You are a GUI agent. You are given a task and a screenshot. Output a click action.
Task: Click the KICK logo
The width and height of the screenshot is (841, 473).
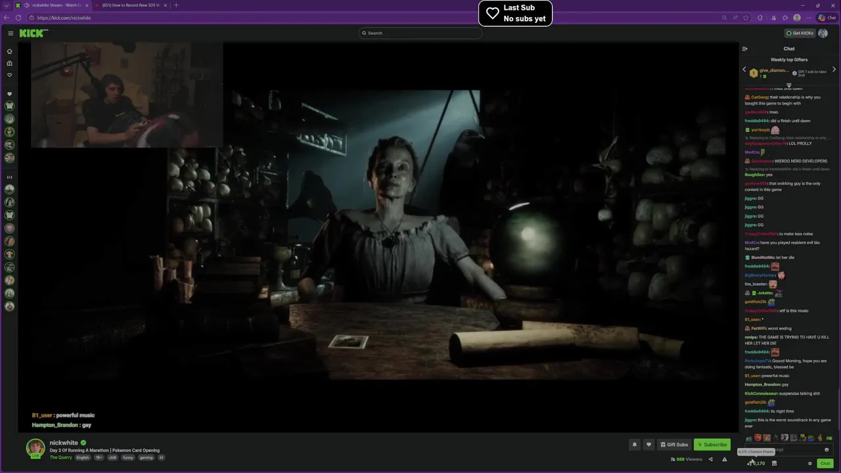click(33, 33)
